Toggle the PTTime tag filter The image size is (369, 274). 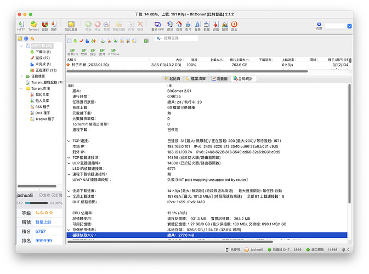click(x=113, y=52)
